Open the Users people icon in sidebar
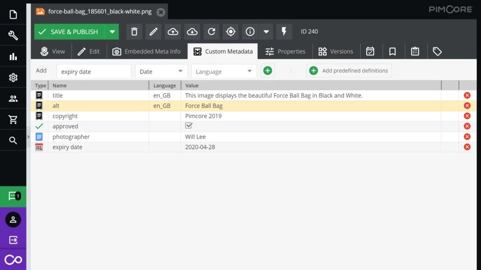481x270 pixels. (x=13, y=99)
